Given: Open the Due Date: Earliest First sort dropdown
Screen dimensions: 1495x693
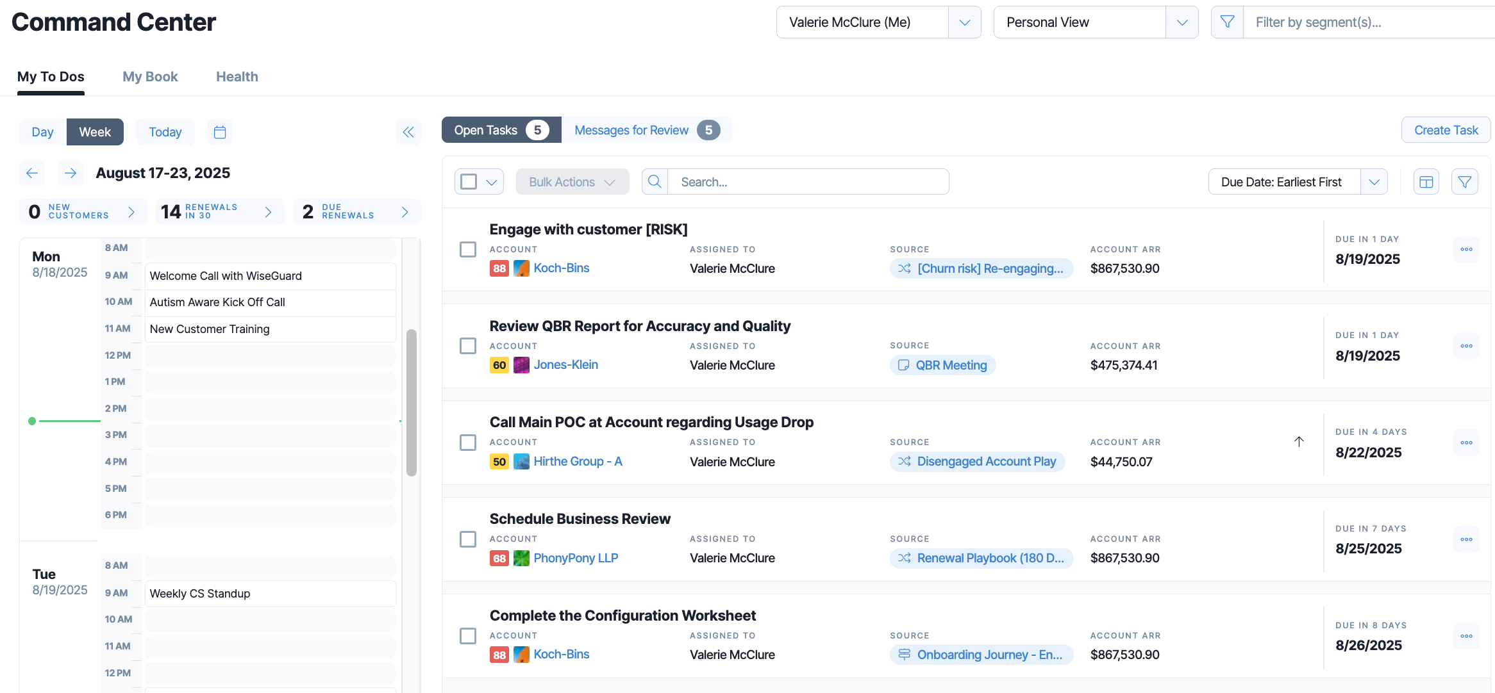Looking at the screenshot, I should click(x=1298, y=182).
